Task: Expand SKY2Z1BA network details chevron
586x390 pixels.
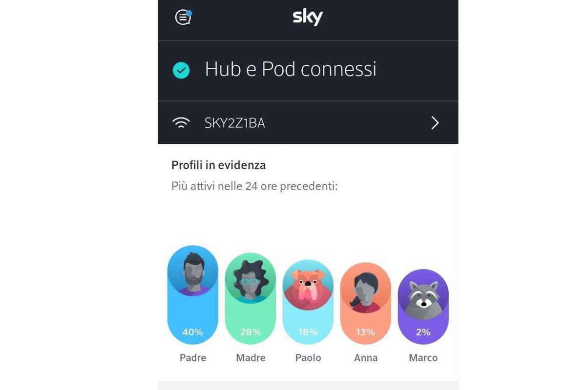Action: click(435, 123)
